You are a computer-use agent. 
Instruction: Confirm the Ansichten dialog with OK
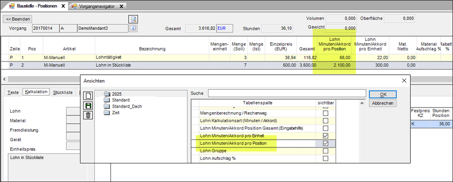pos(383,94)
